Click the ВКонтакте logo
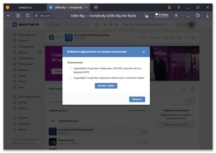The height and width of the screenshot is (153, 216). pyautogui.click(x=25, y=24)
